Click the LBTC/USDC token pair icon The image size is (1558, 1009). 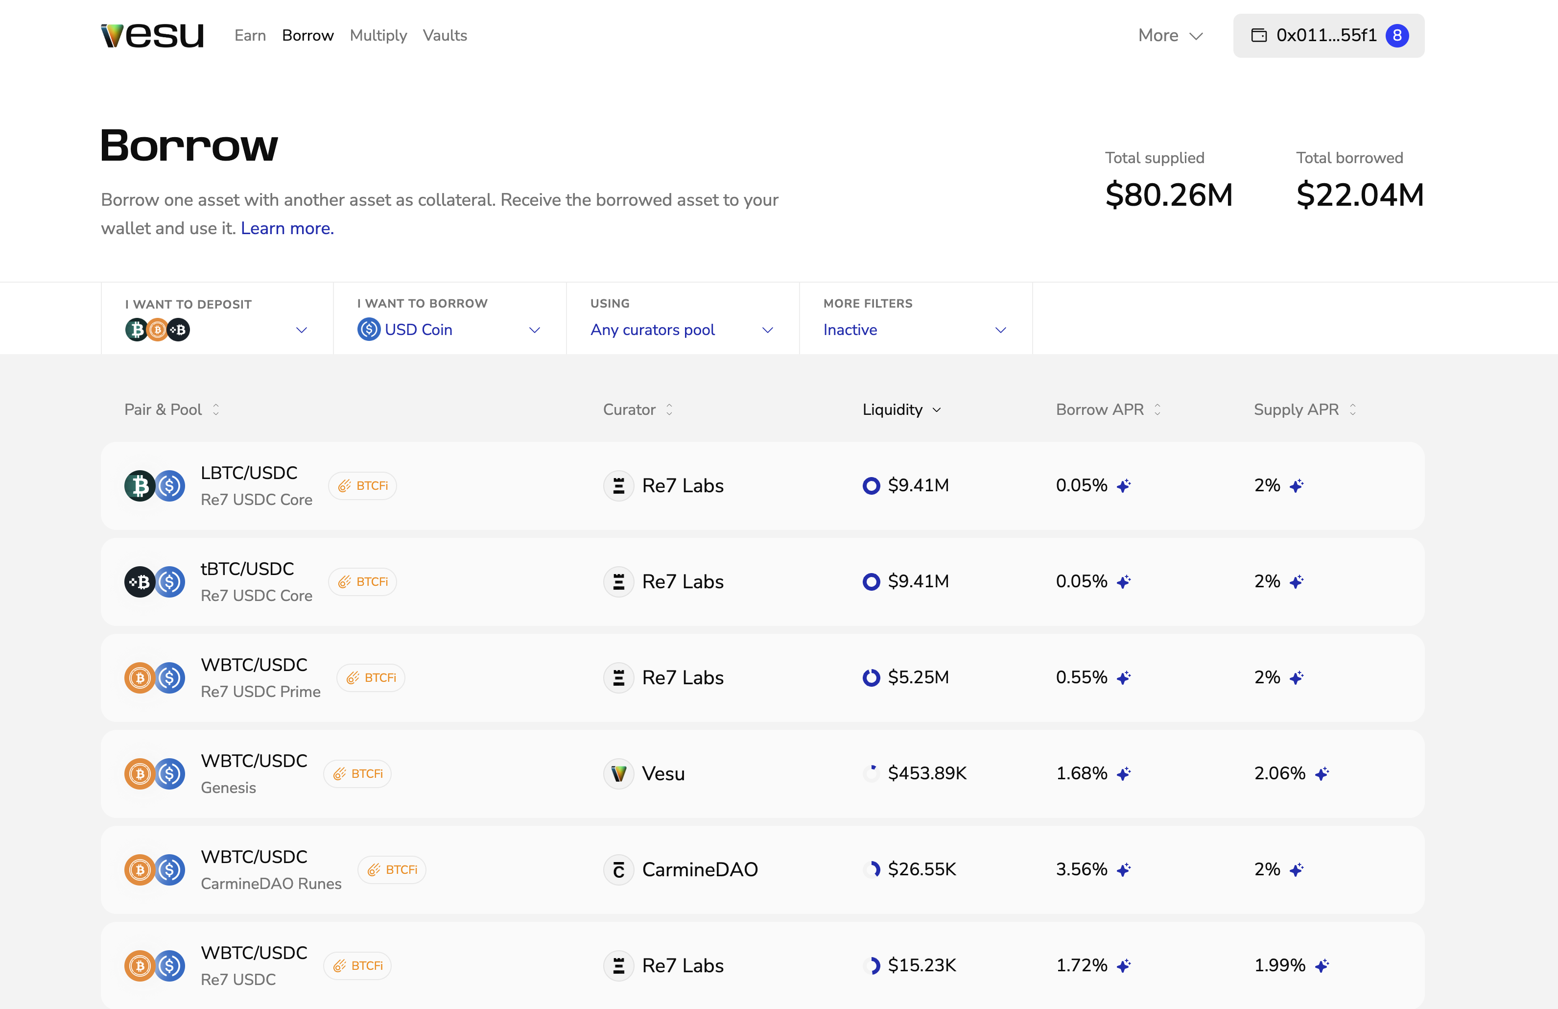click(x=155, y=486)
